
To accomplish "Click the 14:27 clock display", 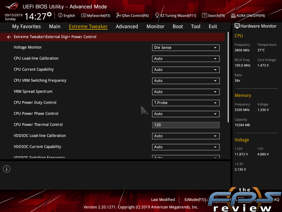I will (36, 16).
